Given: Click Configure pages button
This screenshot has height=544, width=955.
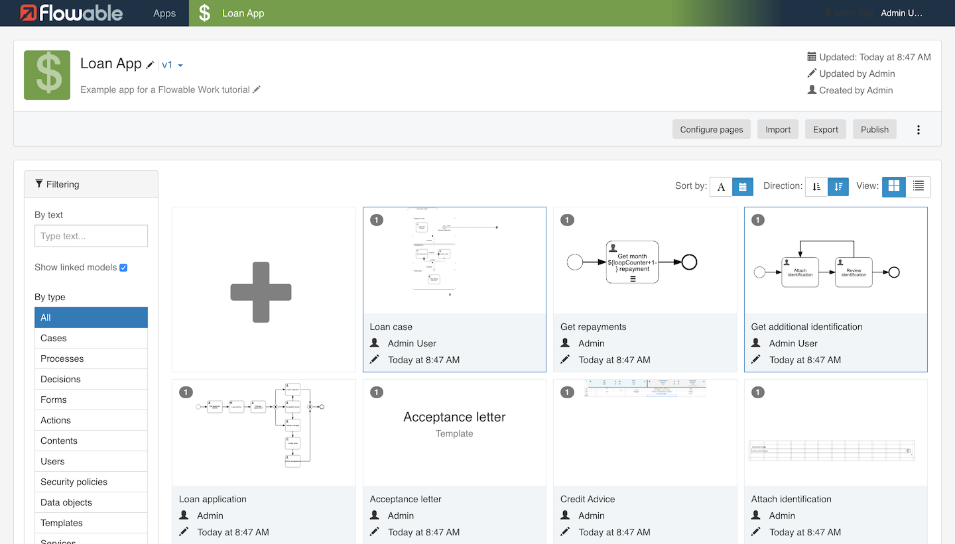Looking at the screenshot, I should coord(711,130).
